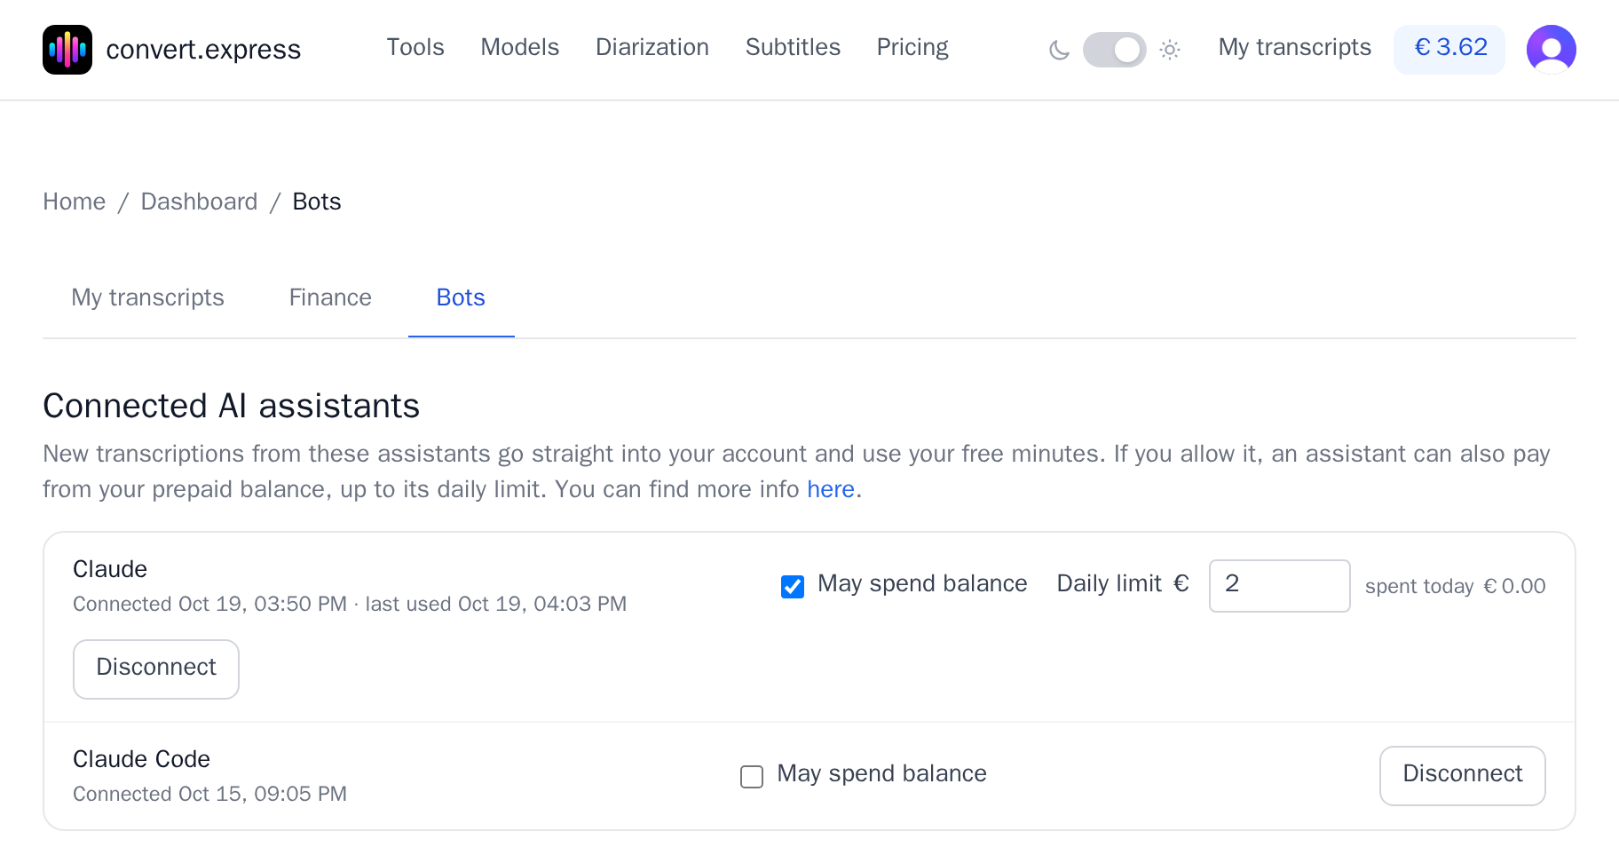Click the moon dark mode icon
This screenshot has width=1619, height=863.
(x=1059, y=50)
